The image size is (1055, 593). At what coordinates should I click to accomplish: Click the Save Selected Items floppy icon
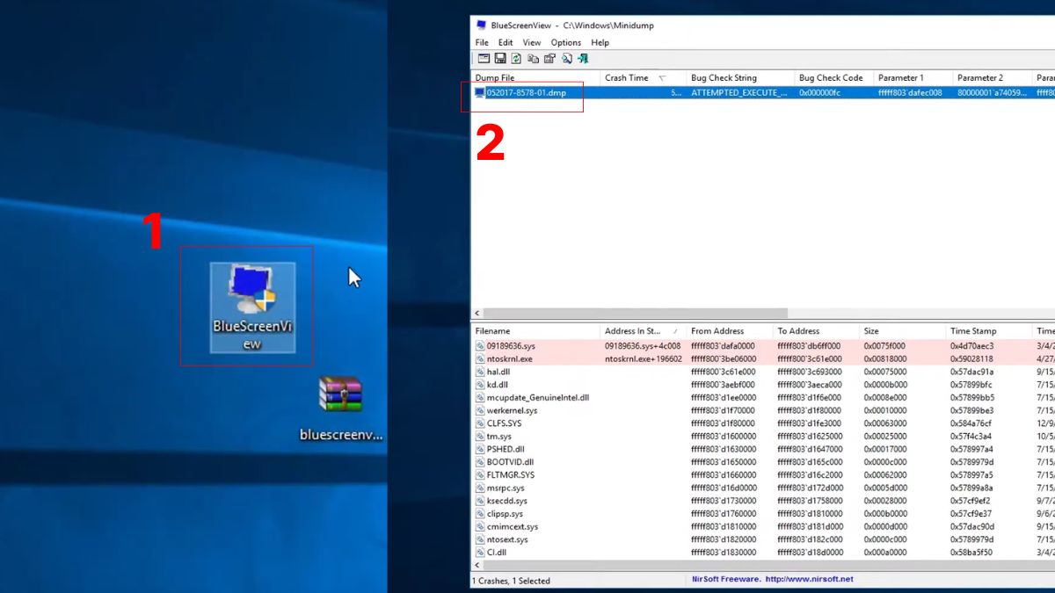point(499,59)
